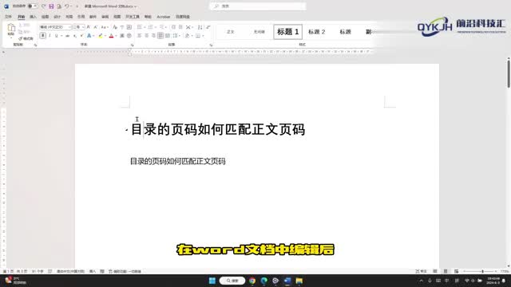Screen dimensions: 511x287
Task: Clear all formatting with eraser A icon
Action: (x=115, y=27)
